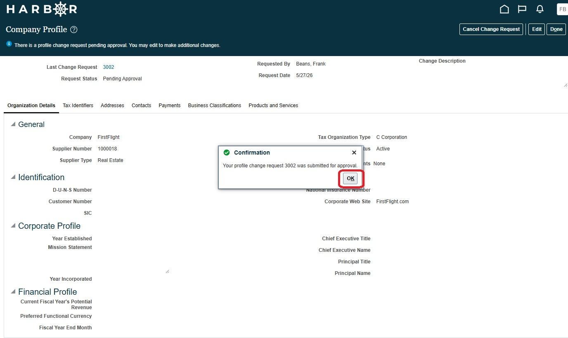Open the Products and Services tab

pyautogui.click(x=273, y=106)
